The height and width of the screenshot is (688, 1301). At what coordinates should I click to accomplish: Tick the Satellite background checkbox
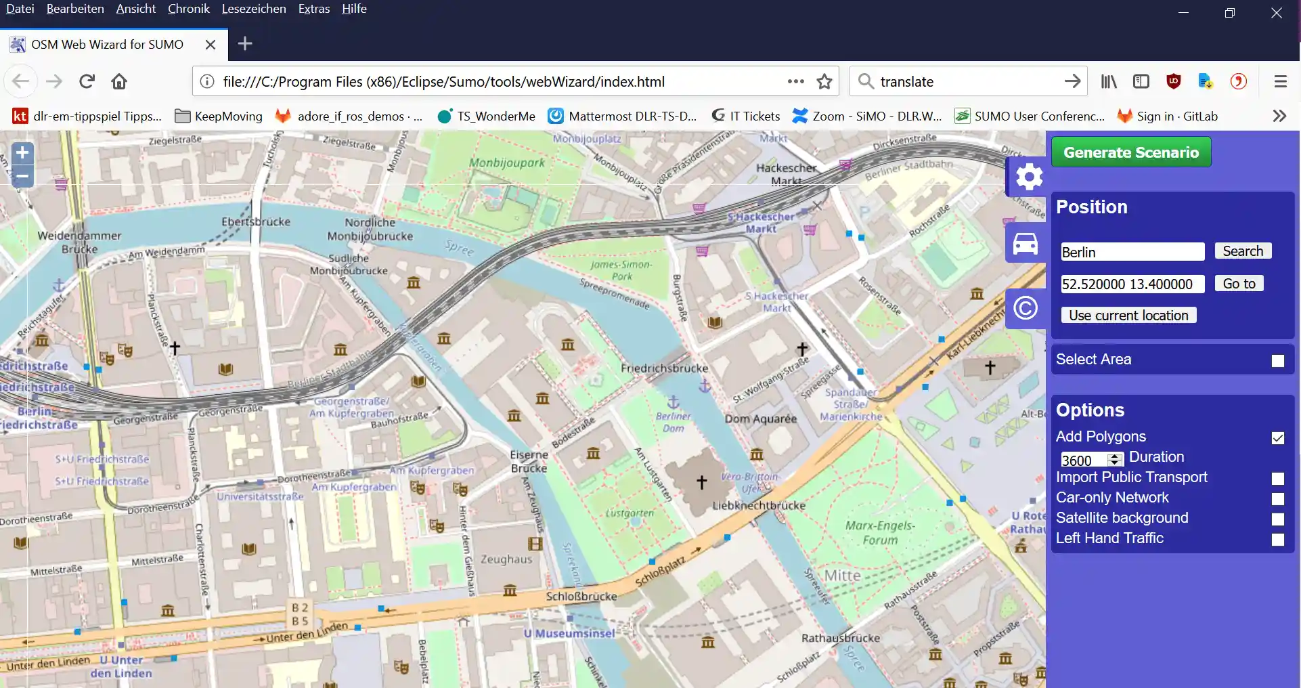pyautogui.click(x=1277, y=519)
